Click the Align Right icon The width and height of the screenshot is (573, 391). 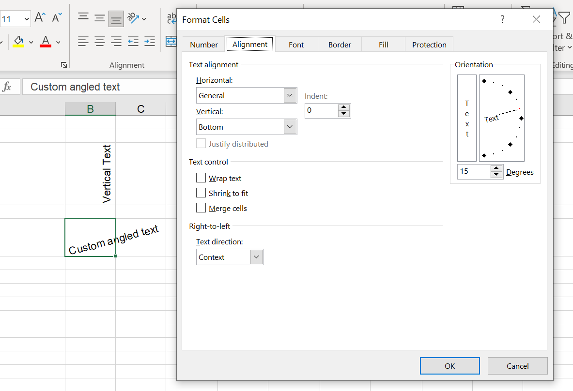[x=116, y=42]
